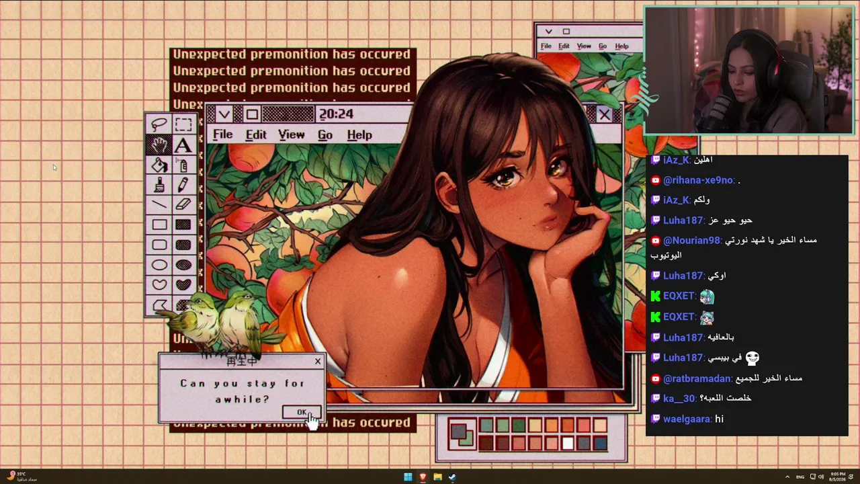Select the Spray Can tool
860x484 pixels.
point(183,165)
